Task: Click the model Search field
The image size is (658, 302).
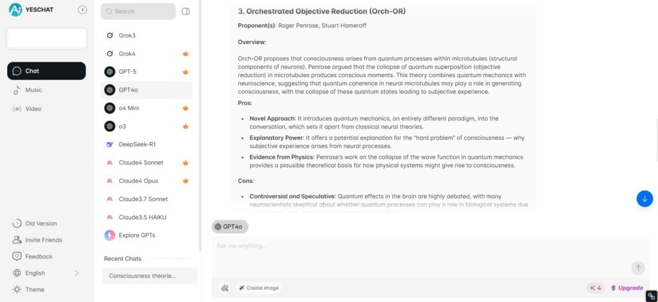Action: (138, 12)
